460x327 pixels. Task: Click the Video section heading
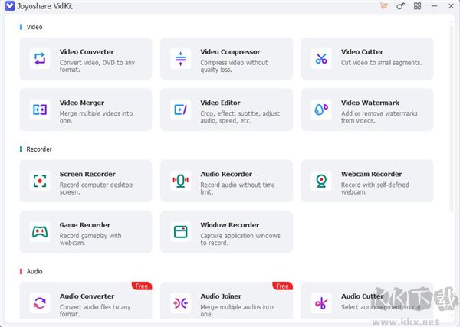[x=34, y=27]
